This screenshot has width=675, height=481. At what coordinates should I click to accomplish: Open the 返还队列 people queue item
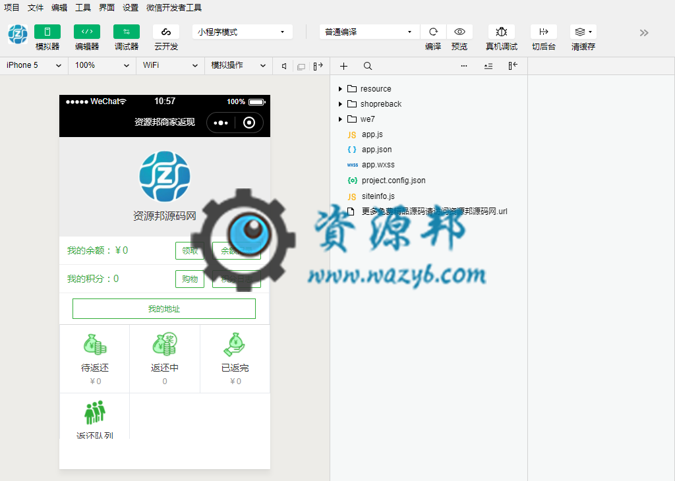[x=95, y=416]
